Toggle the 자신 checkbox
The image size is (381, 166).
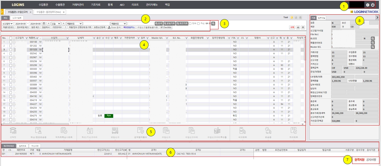pos(198,24)
